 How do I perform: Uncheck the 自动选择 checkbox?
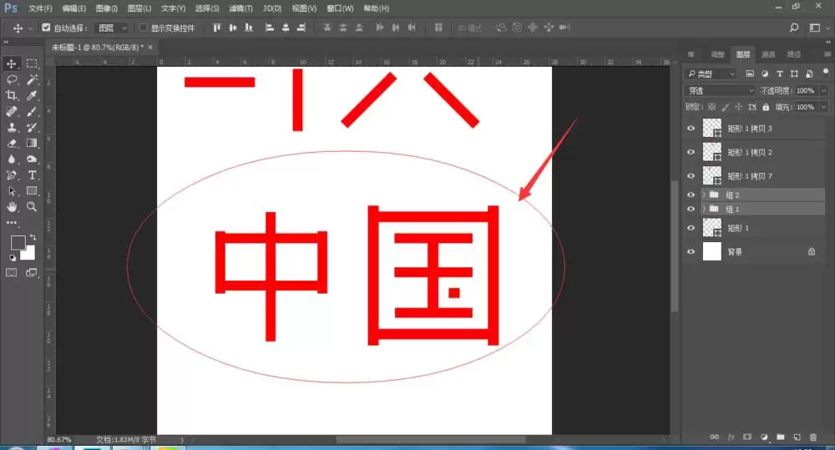[x=46, y=28]
